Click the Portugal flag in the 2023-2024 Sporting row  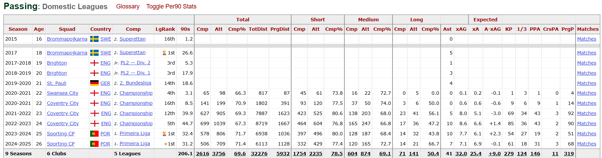94,134
